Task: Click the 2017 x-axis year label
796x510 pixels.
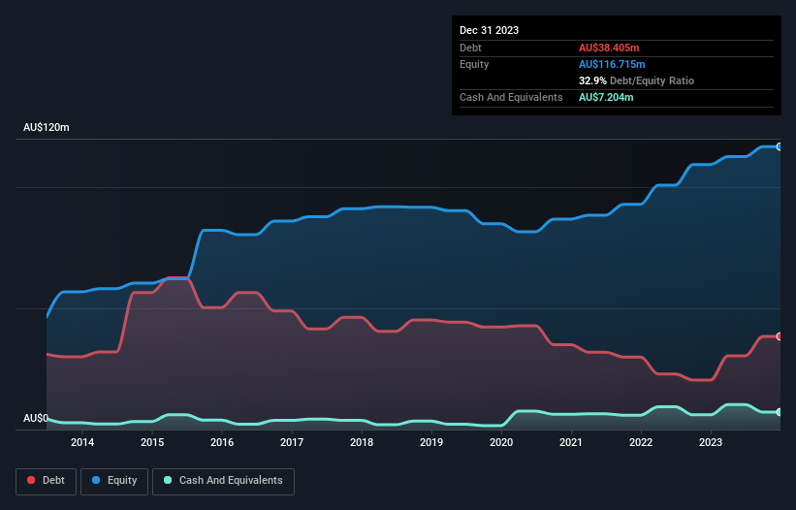Action: point(292,442)
